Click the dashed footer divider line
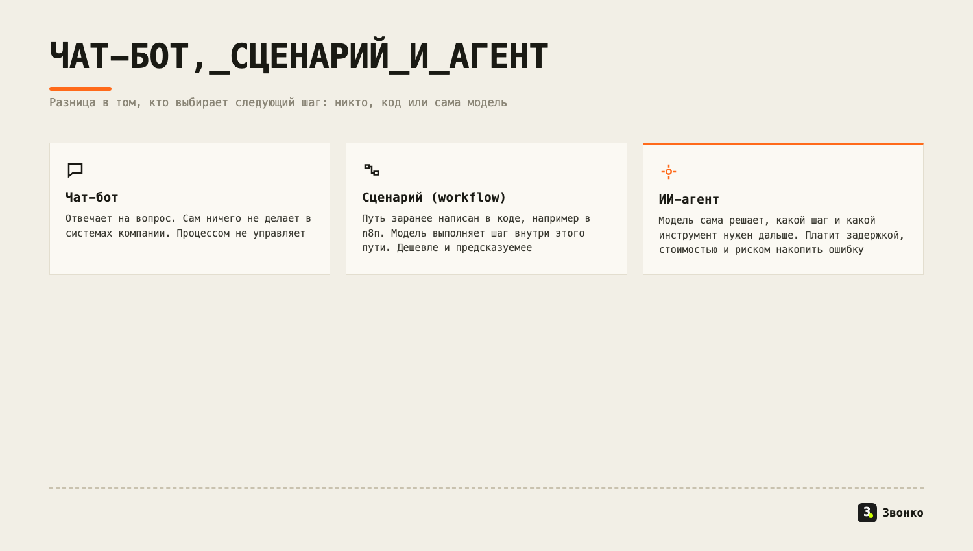 click(486, 488)
